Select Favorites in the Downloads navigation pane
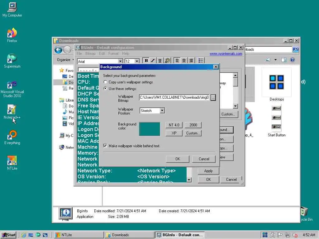This screenshot has width=319, height=239. 67,71
